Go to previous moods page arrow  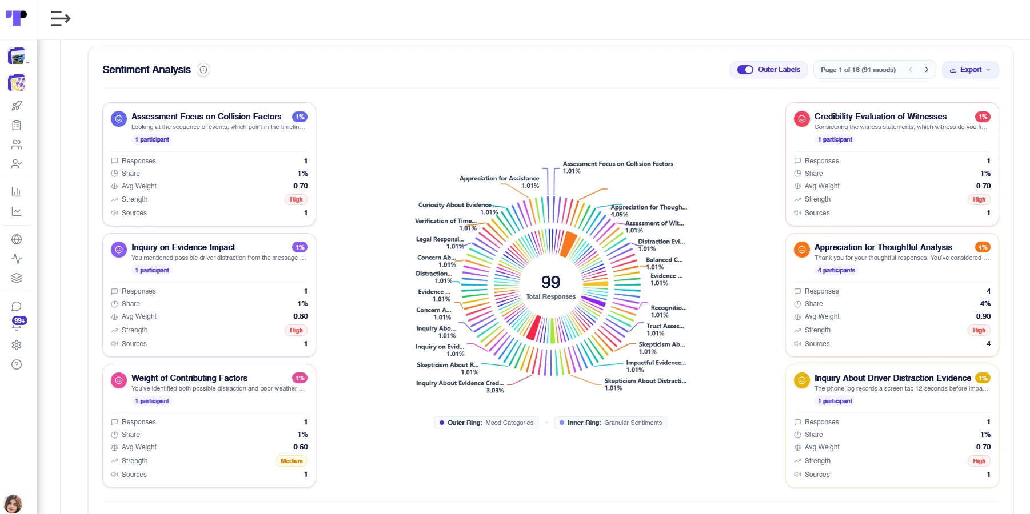911,70
